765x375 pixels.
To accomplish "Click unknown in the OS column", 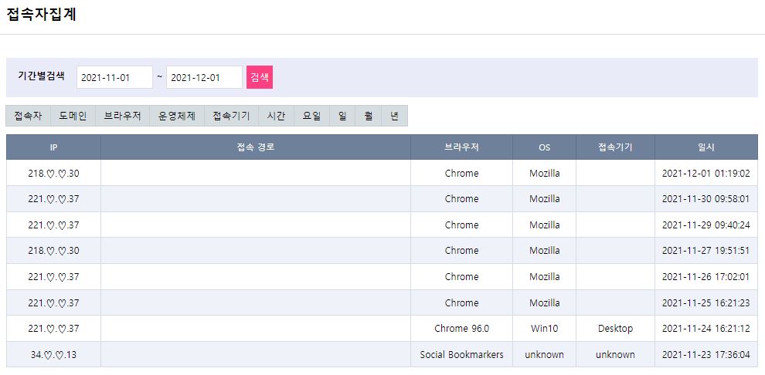I will pos(545,354).
